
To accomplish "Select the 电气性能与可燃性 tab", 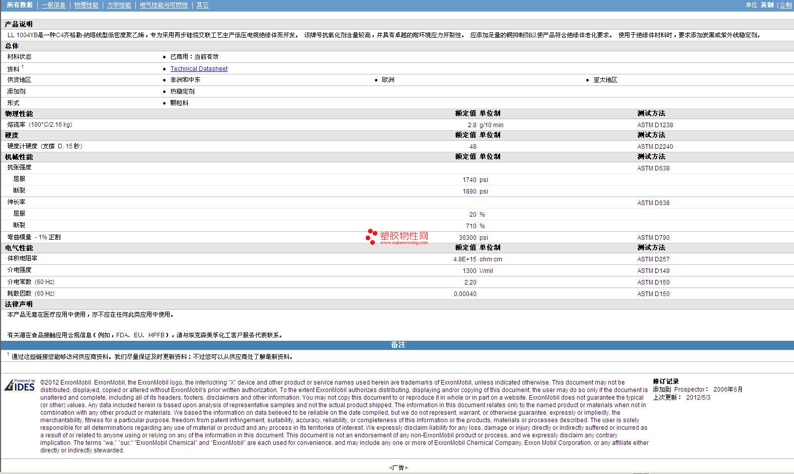I will click(164, 5).
